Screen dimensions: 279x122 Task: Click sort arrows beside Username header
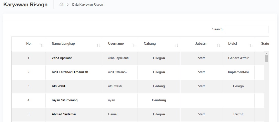[x=134, y=45]
